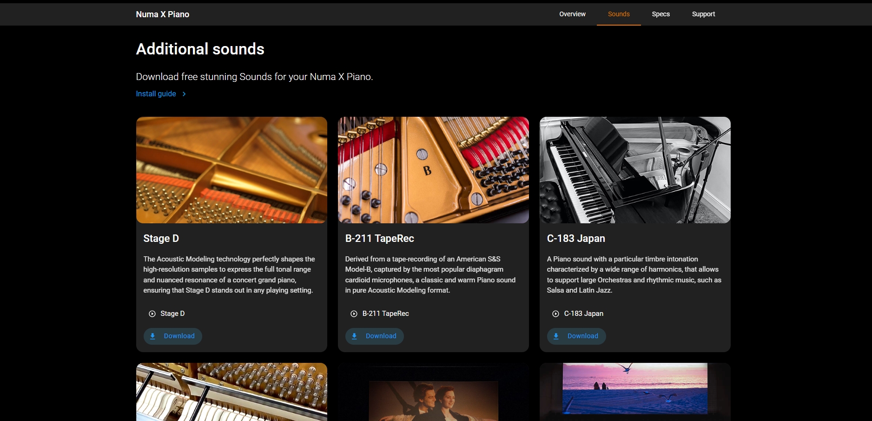Play the B-211 TapeRec audio preview
This screenshot has height=421, width=872.
click(354, 314)
